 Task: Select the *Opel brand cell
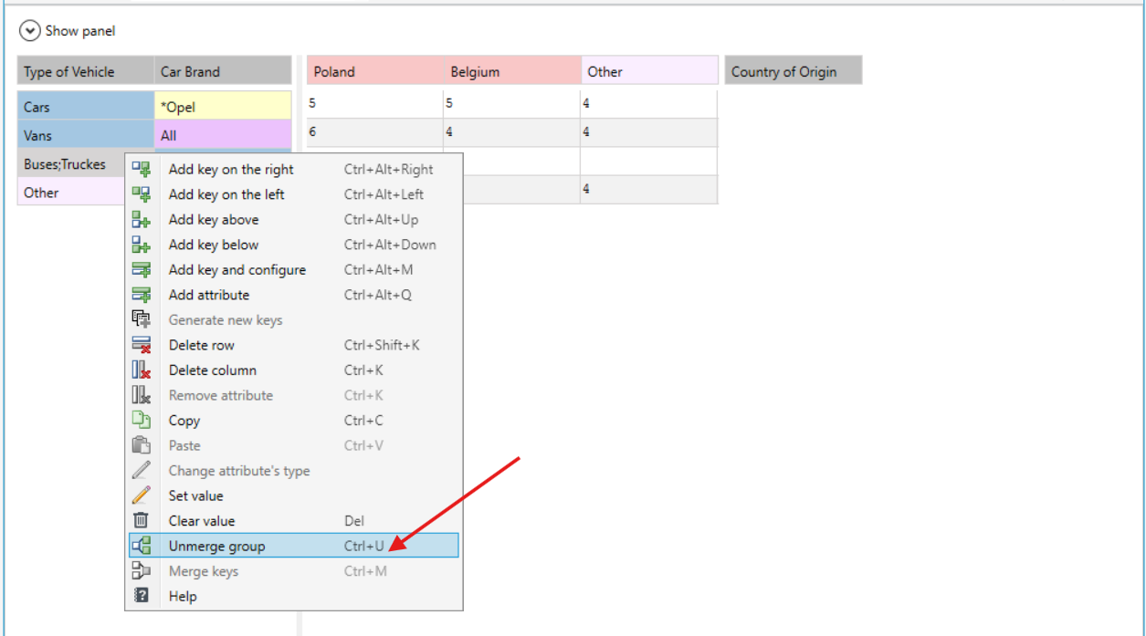click(x=223, y=107)
